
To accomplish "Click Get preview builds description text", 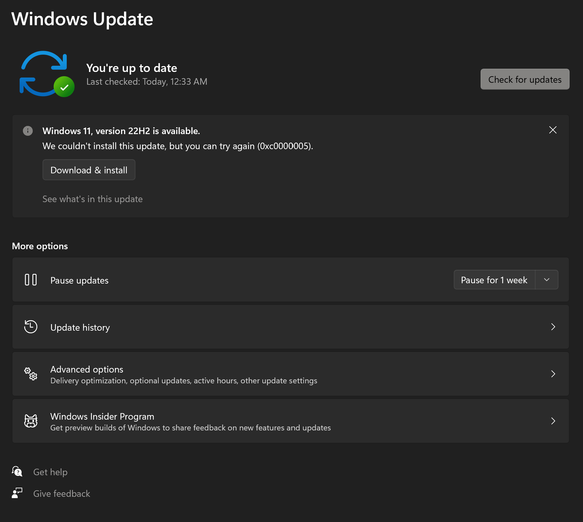I will coord(191,428).
